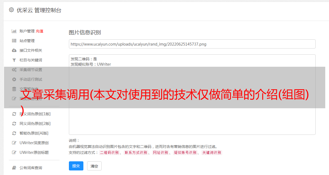
Task: Open 智能伪原创[AI版] menu item
Action: [34, 133]
